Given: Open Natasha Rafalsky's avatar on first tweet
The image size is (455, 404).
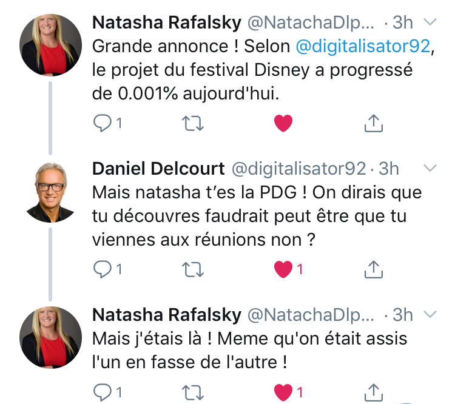Looking at the screenshot, I should 50,45.
